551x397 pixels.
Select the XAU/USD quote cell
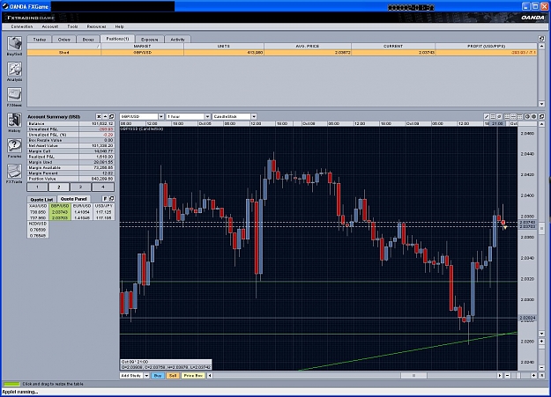click(38, 211)
